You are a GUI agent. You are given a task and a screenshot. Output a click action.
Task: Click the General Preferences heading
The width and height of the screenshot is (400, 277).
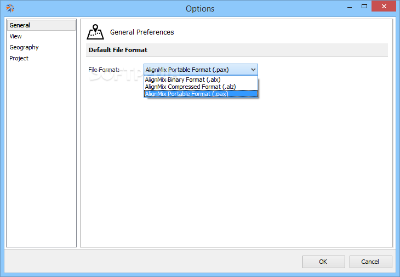(x=142, y=32)
